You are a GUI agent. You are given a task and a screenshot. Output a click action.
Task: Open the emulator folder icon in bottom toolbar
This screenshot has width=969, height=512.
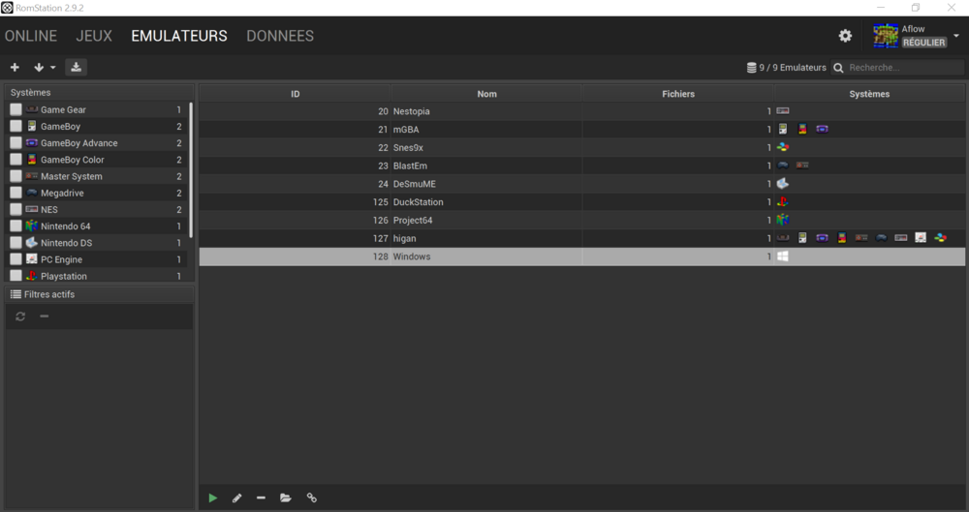[x=286, y=497]
